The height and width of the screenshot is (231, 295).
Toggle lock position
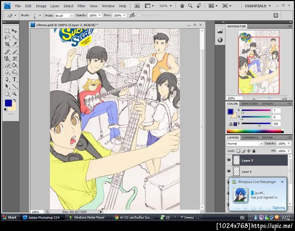click(249, 151)
